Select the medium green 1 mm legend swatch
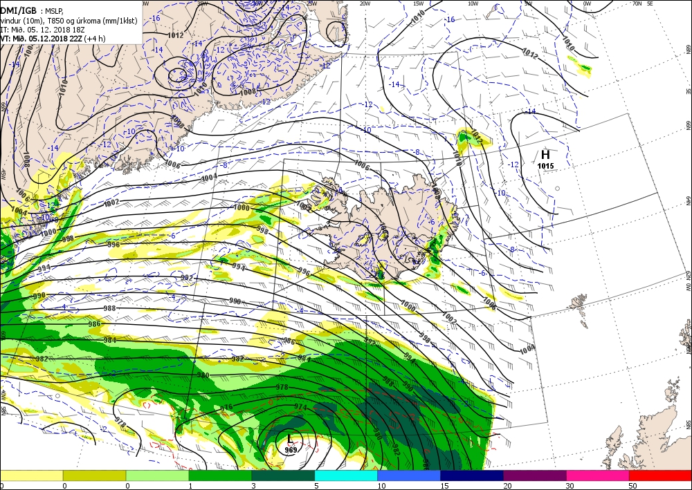This screenshot has width=692, height=490. point(220,475)
